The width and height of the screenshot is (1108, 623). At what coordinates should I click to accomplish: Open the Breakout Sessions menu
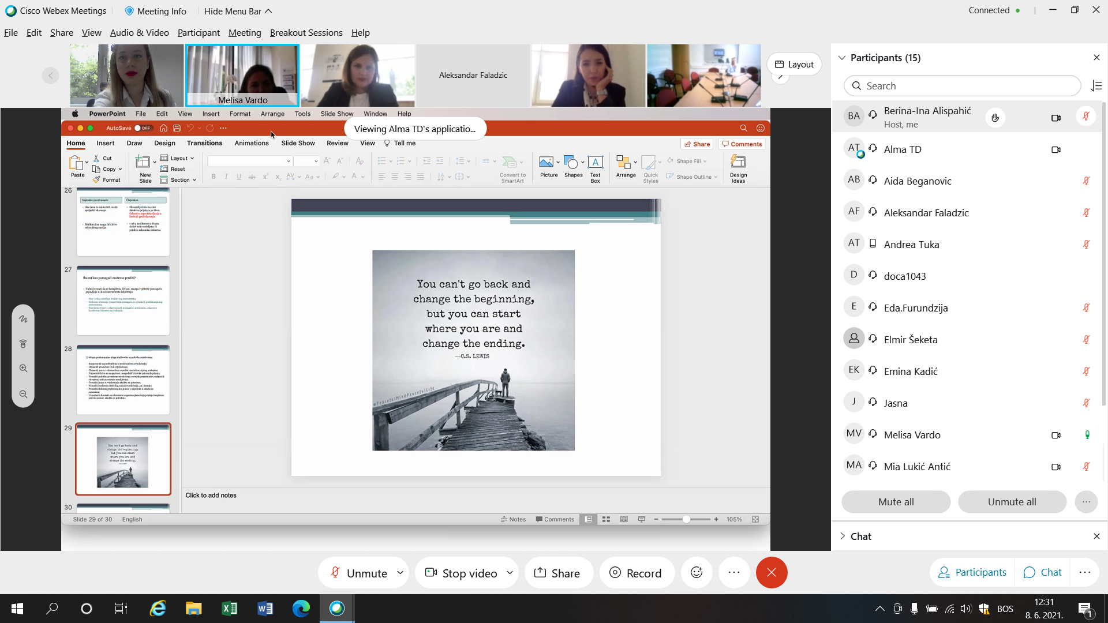click(x=306, y=33)
